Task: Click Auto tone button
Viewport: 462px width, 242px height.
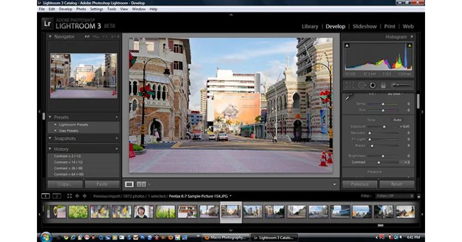Action: click(397, 120)
